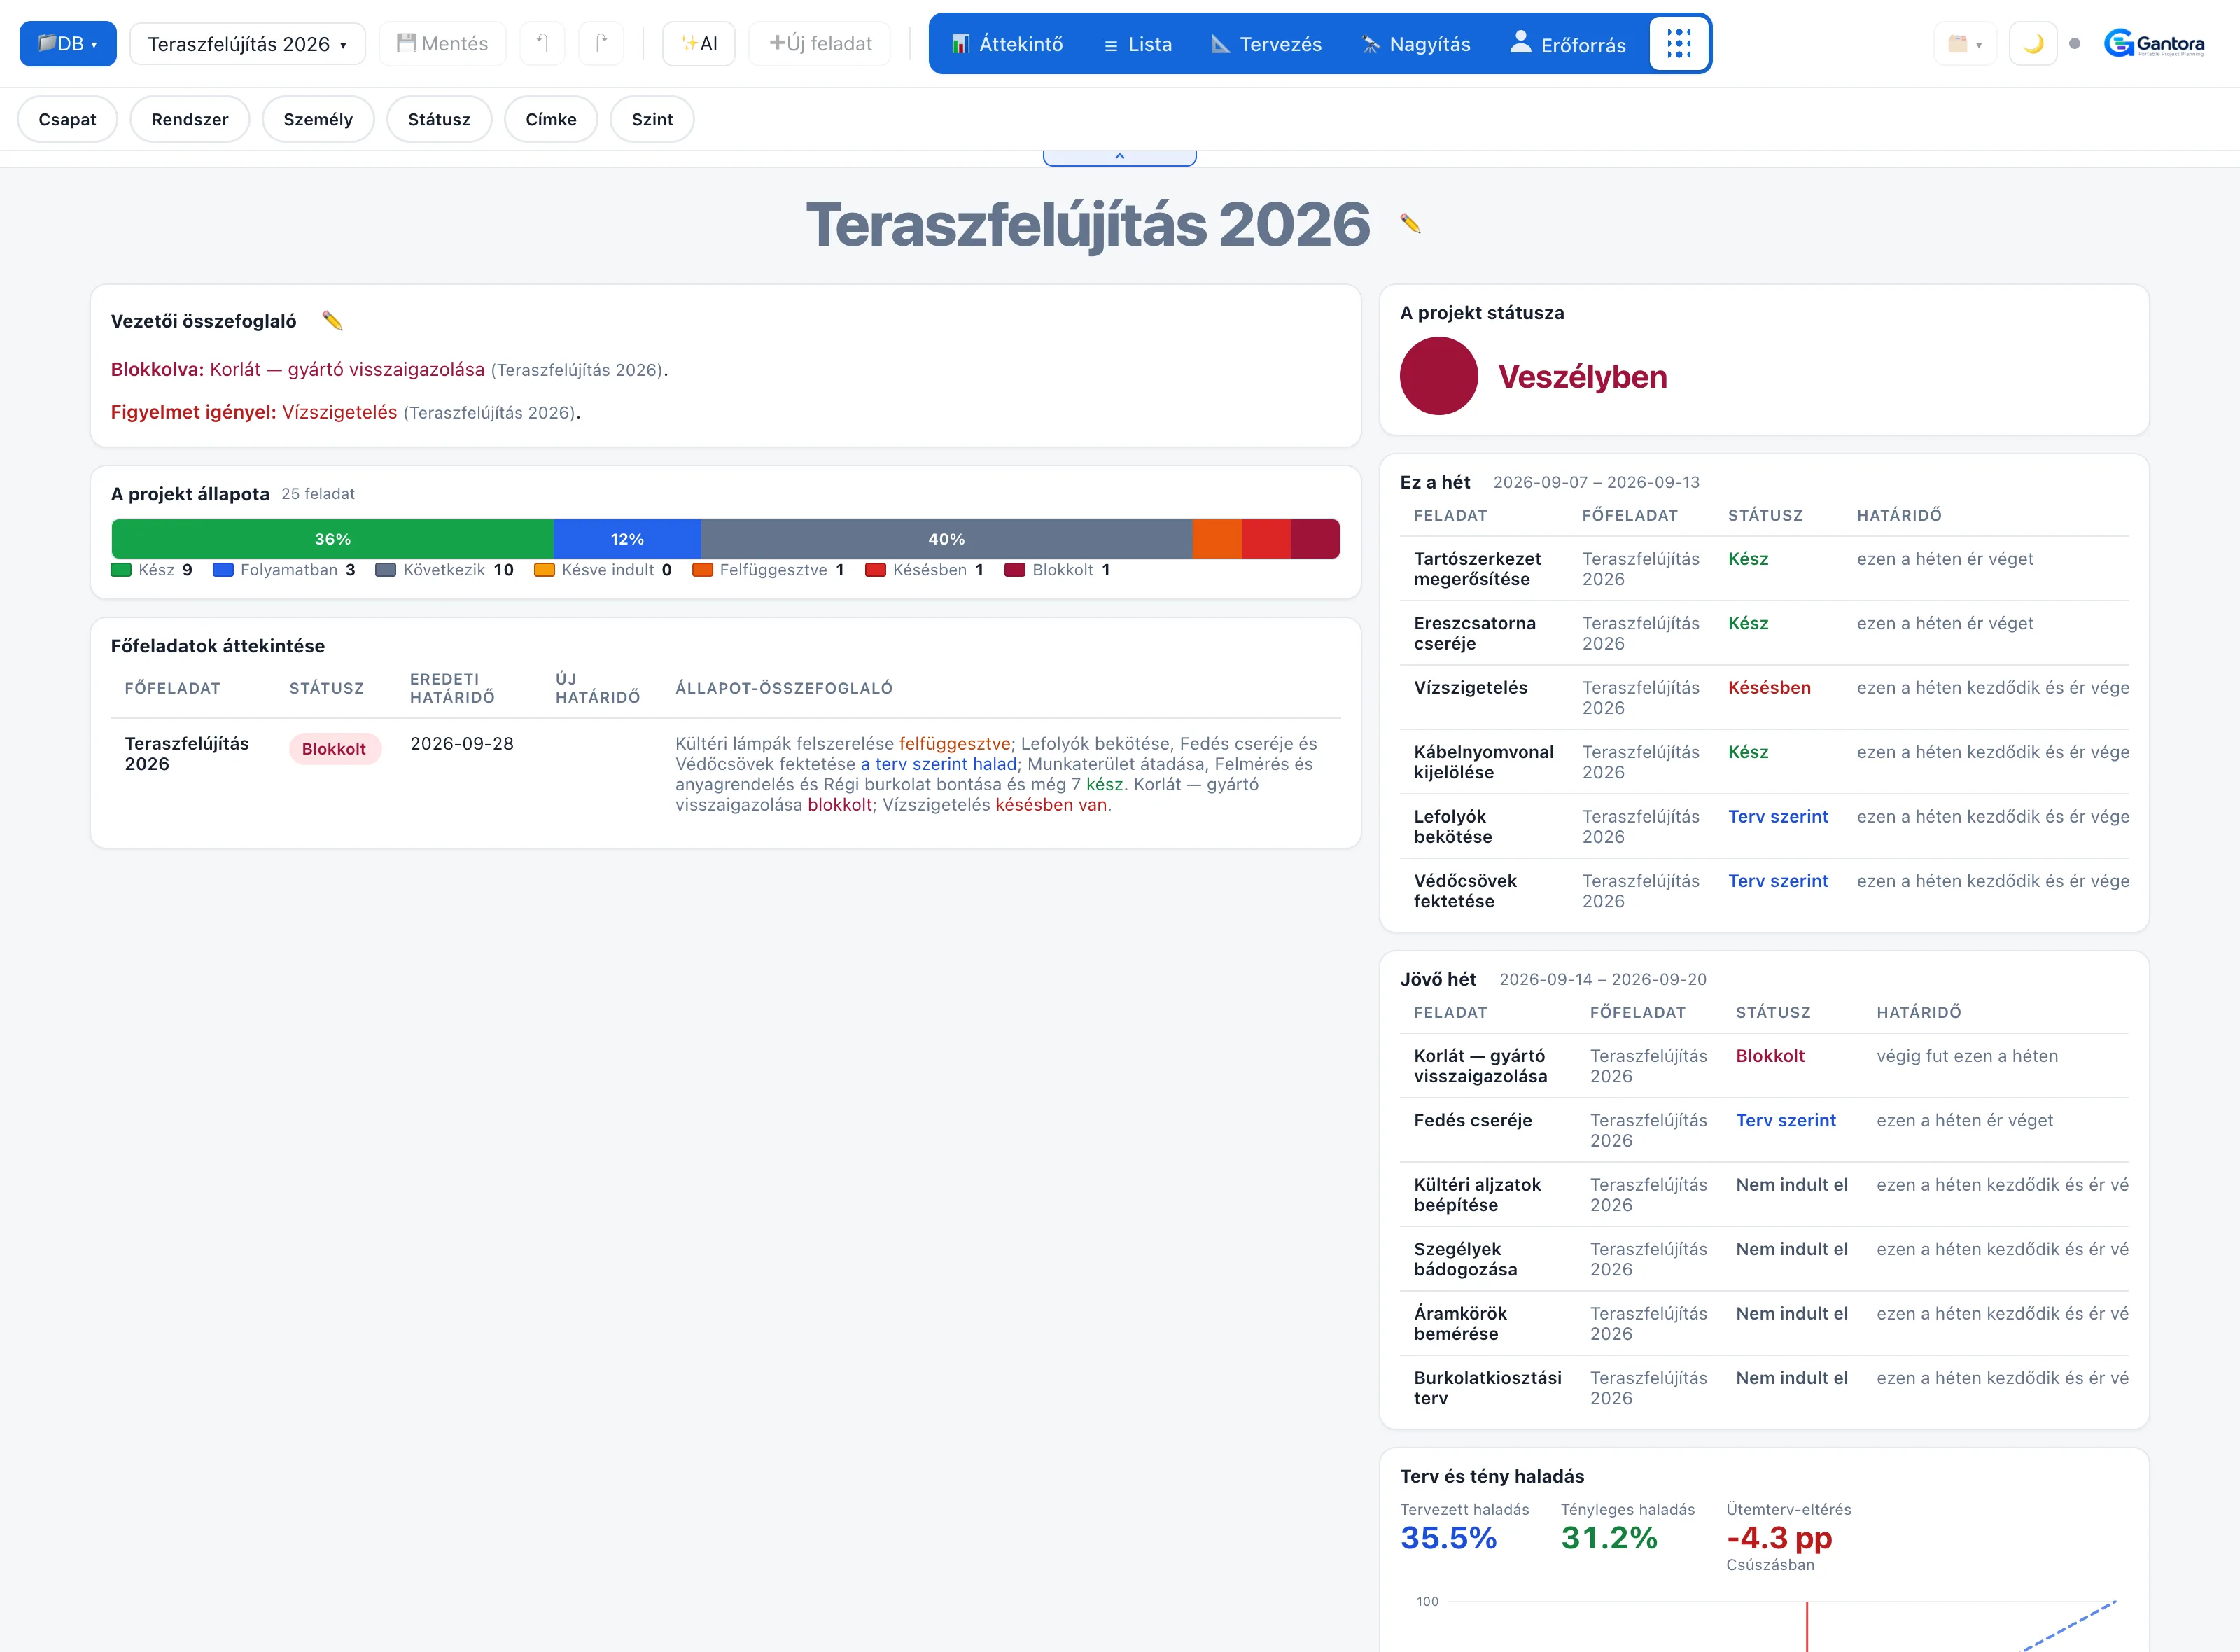Click the Mentés save button
2240x1652 pixels.
point(442,44)
